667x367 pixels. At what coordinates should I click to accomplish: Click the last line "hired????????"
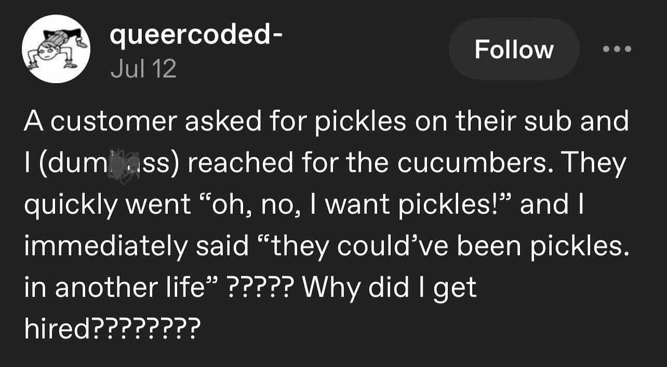112,329
